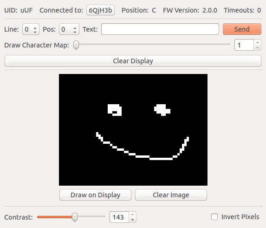Click the Clear Display button
The height and width of the screenshot is (228, 266).
click(133, 60)
